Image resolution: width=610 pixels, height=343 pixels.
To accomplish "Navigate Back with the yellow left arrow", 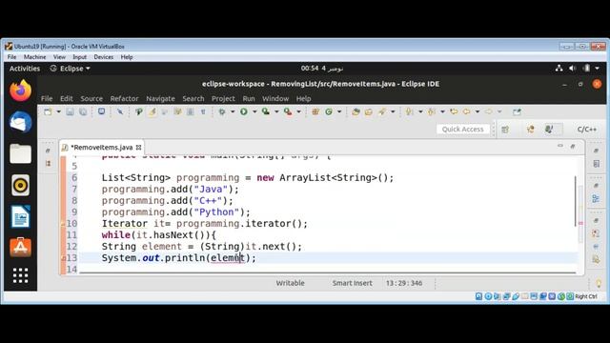I will tap(466, 112).
